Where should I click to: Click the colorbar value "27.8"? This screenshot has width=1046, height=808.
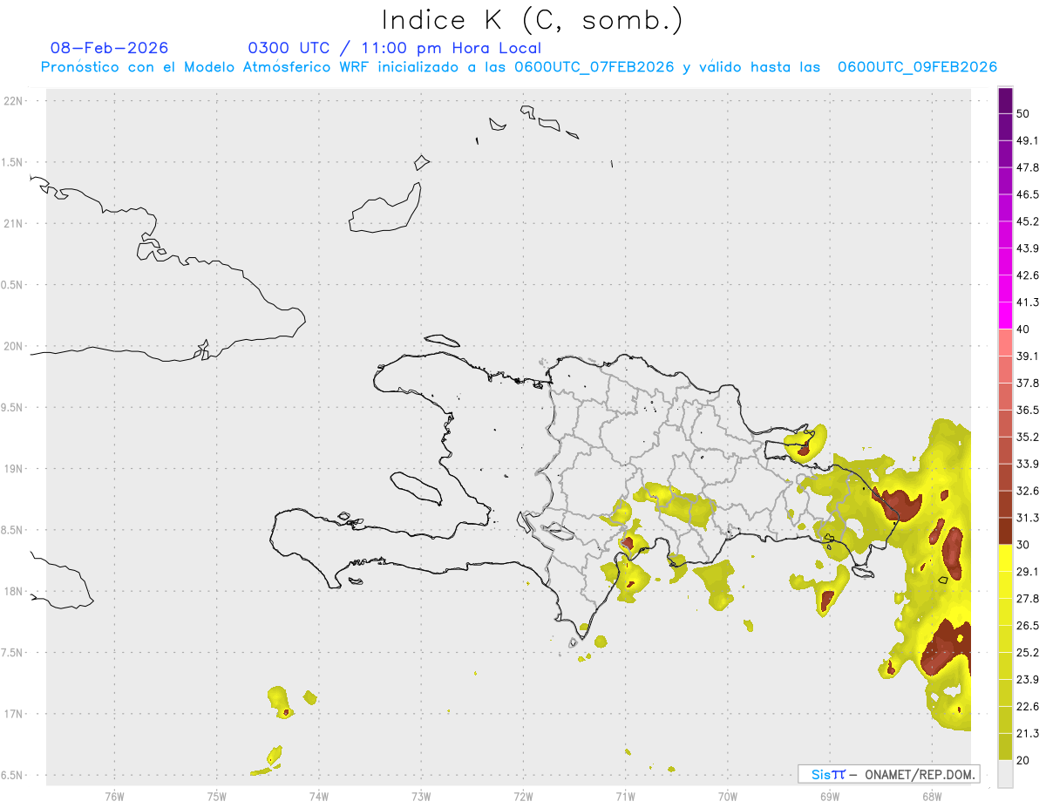coord(1028,599)
